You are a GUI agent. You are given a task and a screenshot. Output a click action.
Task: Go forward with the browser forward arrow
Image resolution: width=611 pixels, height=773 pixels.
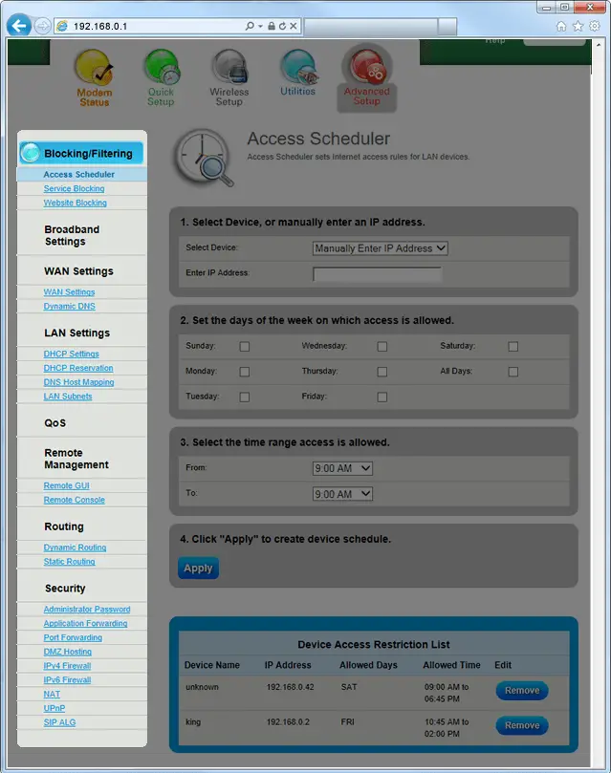(x=42, y=26)
